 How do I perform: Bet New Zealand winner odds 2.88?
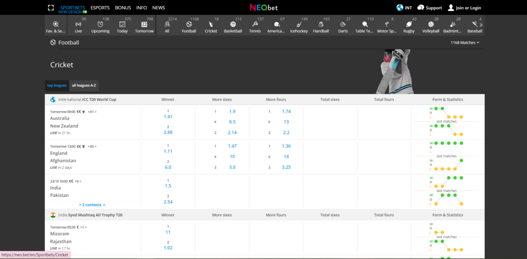tap(168, 132)
